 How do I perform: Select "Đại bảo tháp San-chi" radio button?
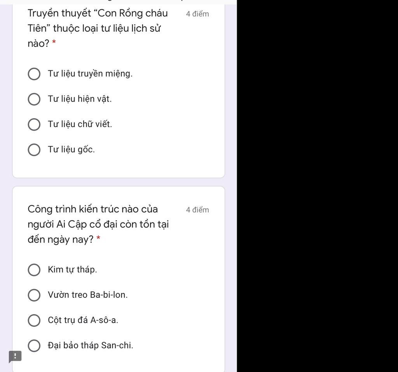[34, 346]
